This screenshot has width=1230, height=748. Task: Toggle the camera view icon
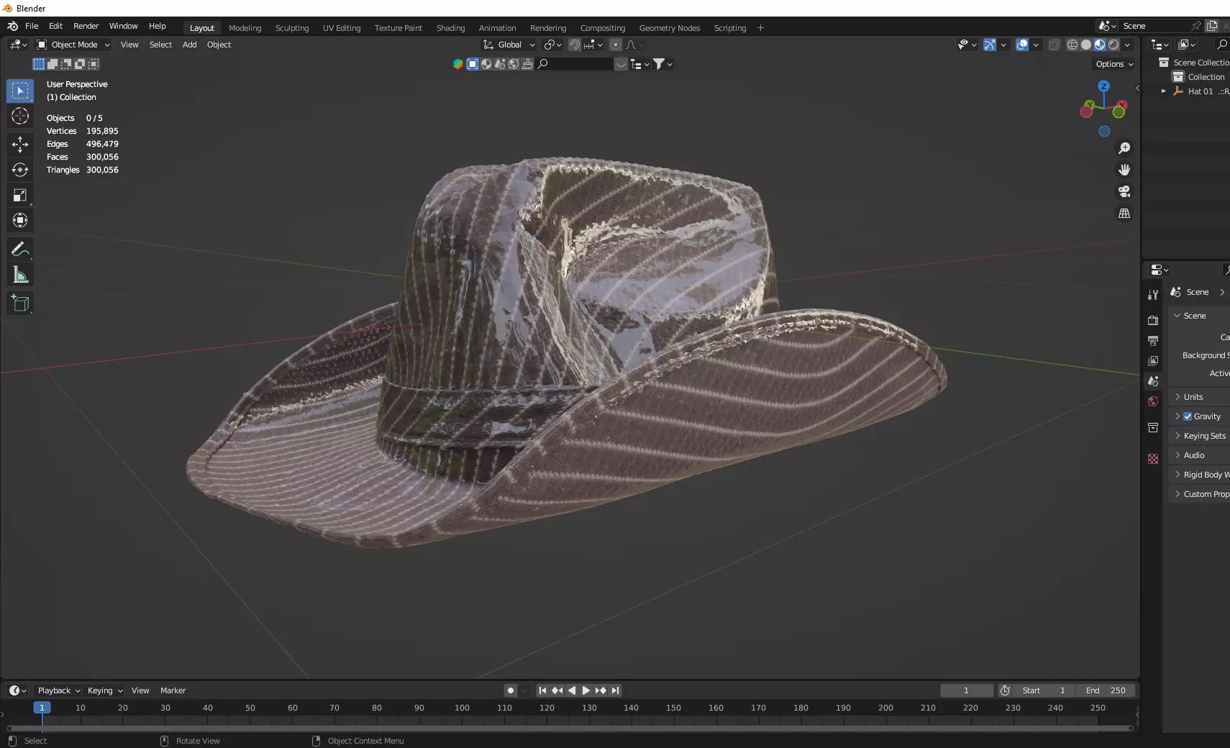click(x=1124, y=191)
